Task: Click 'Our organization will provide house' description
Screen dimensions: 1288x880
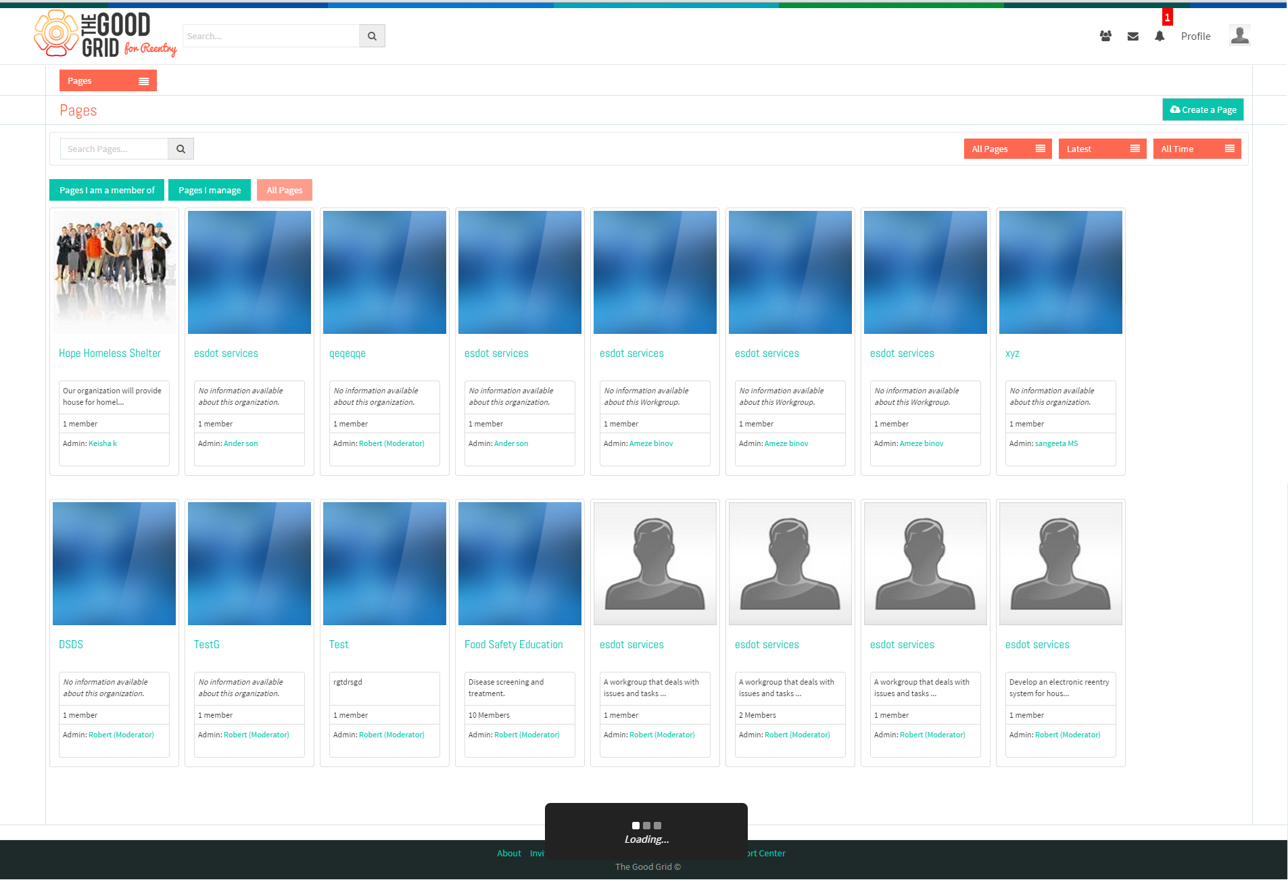Action: coord(112,396)
